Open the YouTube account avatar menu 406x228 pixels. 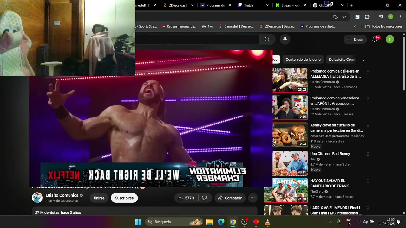coord(390,39)
